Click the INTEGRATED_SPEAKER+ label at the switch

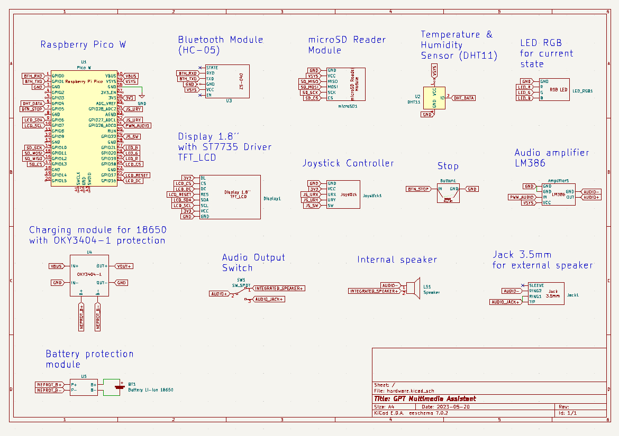(279, 289)
